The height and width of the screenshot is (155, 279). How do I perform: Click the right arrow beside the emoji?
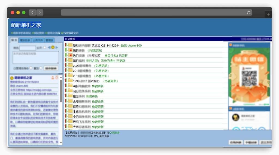click(57, 47)
